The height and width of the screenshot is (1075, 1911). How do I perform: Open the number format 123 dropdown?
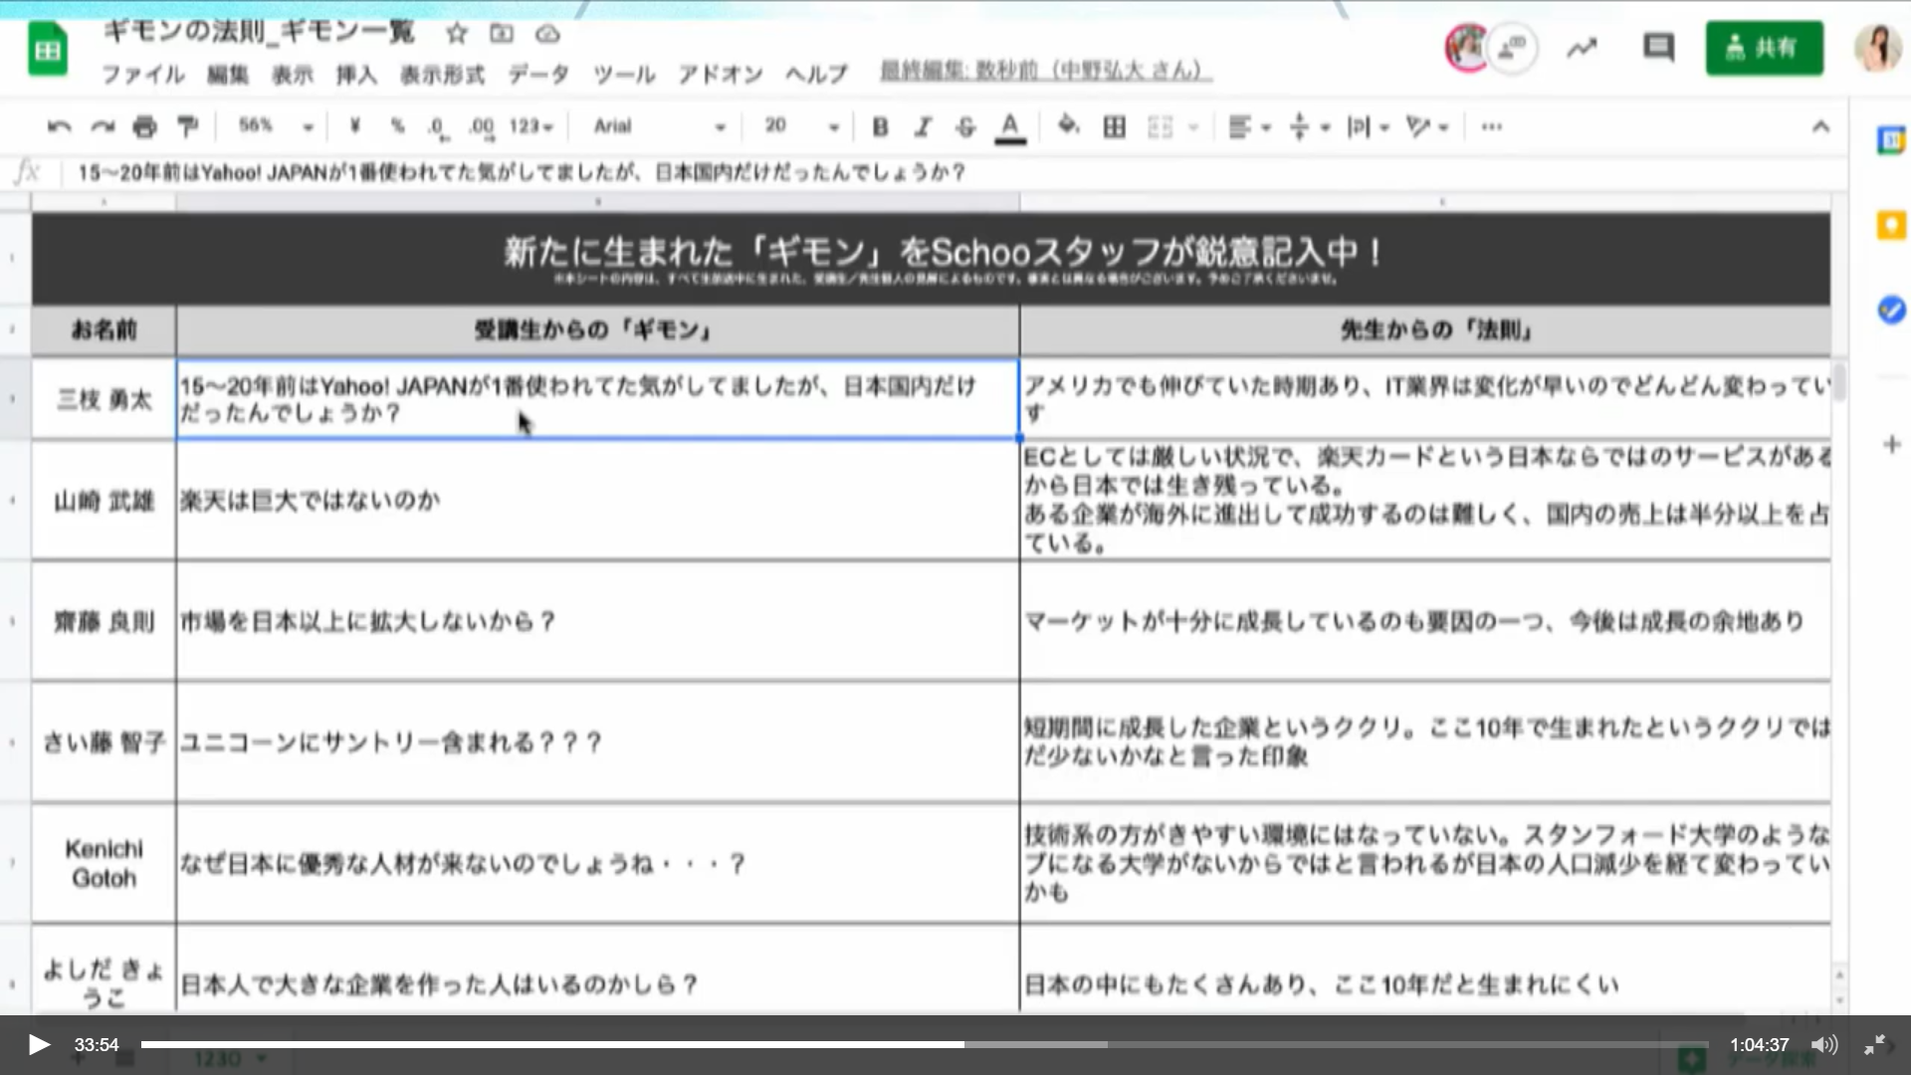tap(531, 125)
